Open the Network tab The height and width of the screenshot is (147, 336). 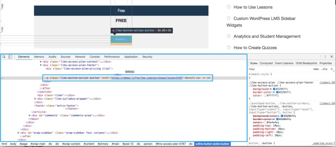[x=80, y=57]
